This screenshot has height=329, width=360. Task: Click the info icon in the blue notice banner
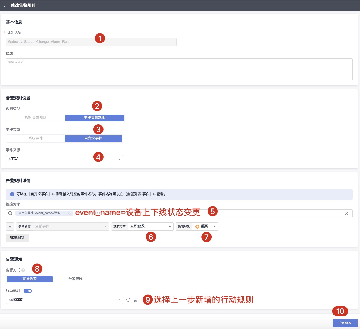[x=12, y=194]
